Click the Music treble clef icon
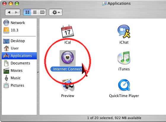Screen dimensions: 166x122 tap(6, 78)
